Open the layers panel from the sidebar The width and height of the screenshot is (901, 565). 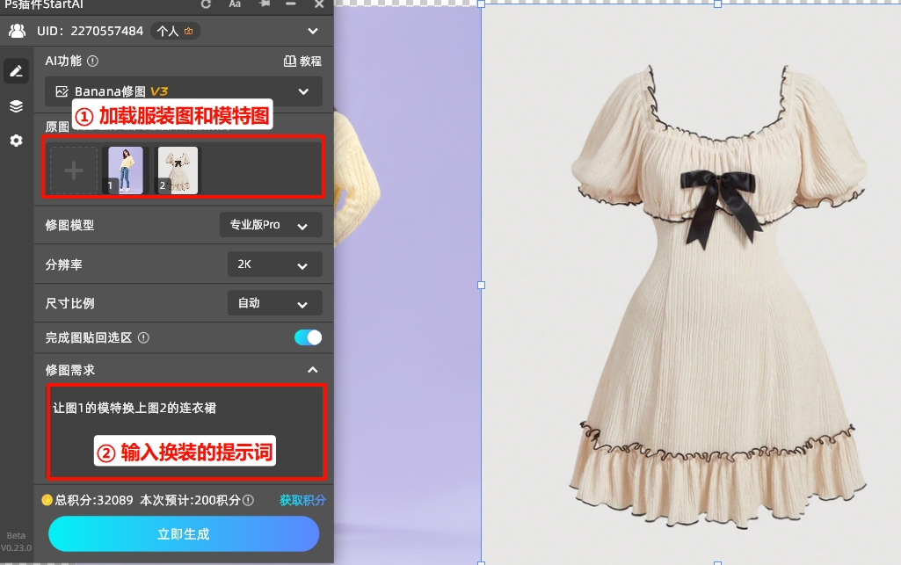pyautogui.click(x=16, y=106)
